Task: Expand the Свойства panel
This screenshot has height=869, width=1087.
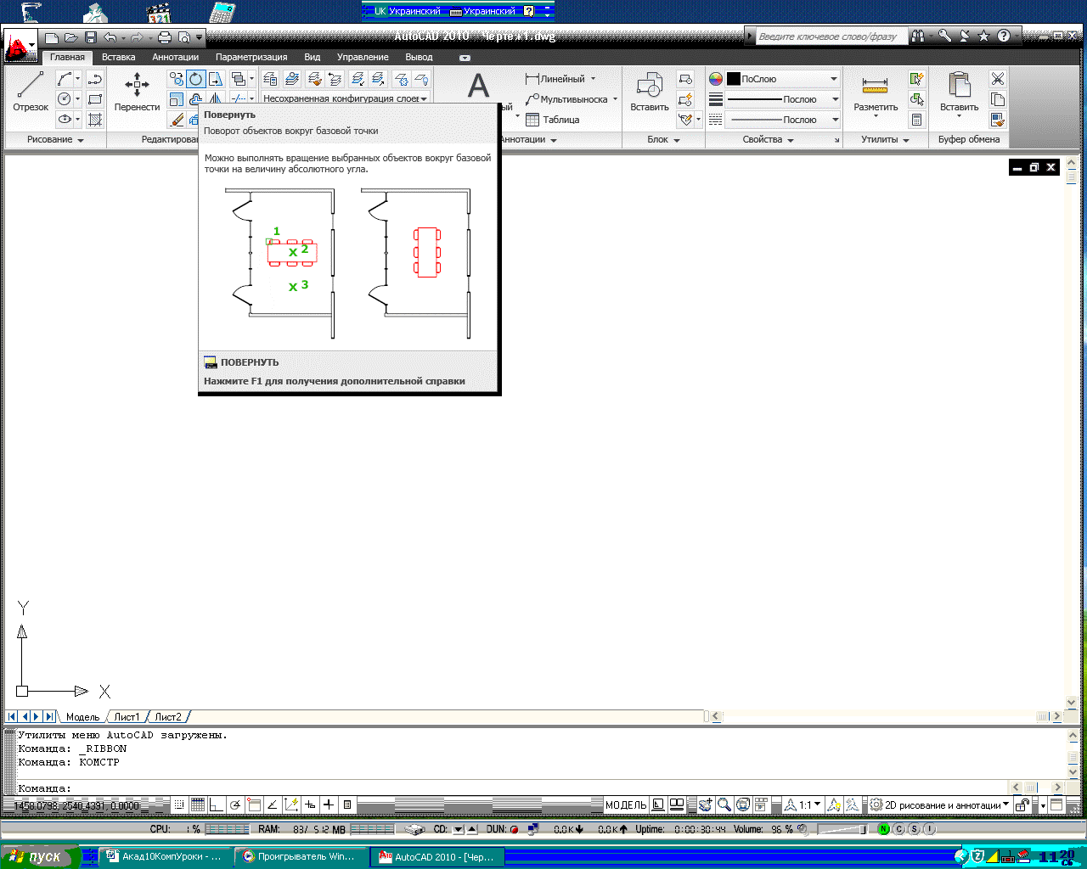Action: point(768,139)
